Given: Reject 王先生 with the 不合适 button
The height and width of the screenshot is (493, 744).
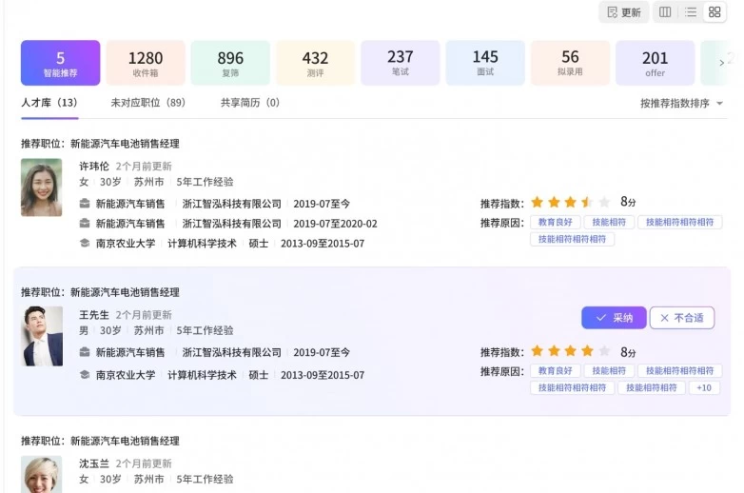Looking at the screenshot, I should [681, 318].
